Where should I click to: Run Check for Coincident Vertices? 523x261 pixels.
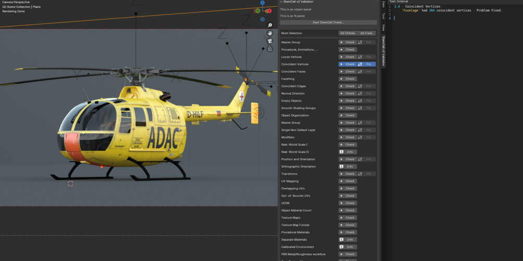pos(348,64)
